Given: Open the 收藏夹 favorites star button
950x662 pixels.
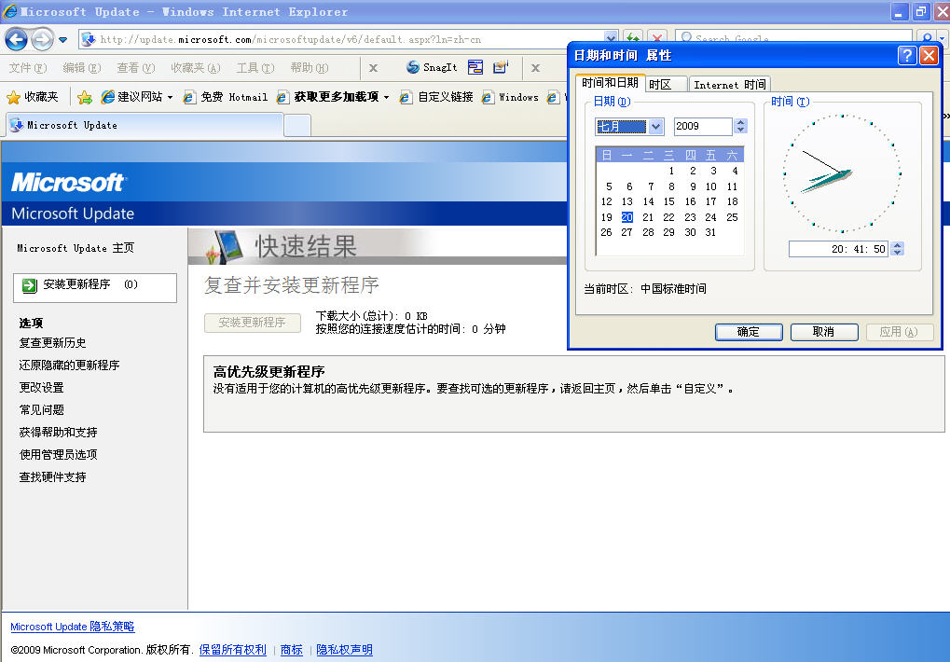Looking at the screenshot, I should pyautogui.click(x=32, y=97).
